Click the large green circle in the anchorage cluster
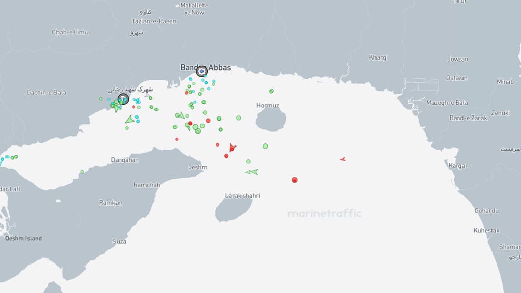The width and height of the screenshot is (521, 293). tap(195, 128)
